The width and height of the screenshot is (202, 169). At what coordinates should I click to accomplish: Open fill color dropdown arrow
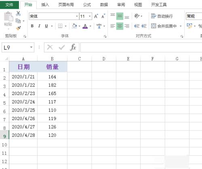point(80,26)
